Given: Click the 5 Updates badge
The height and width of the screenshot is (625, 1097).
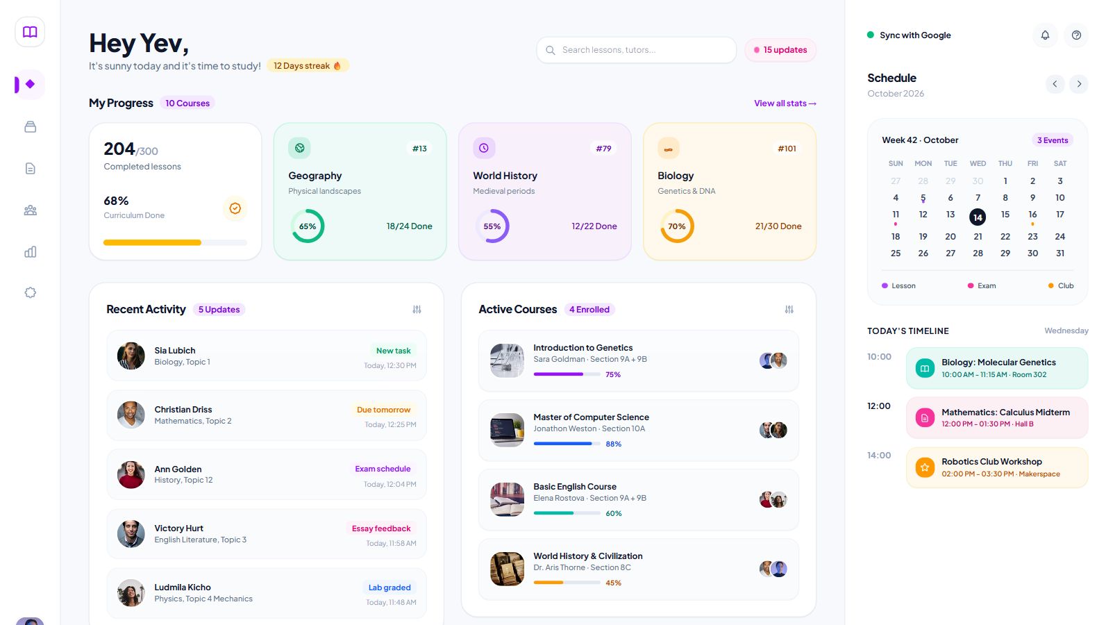Looking at the screenshot, I should point(219,310).
